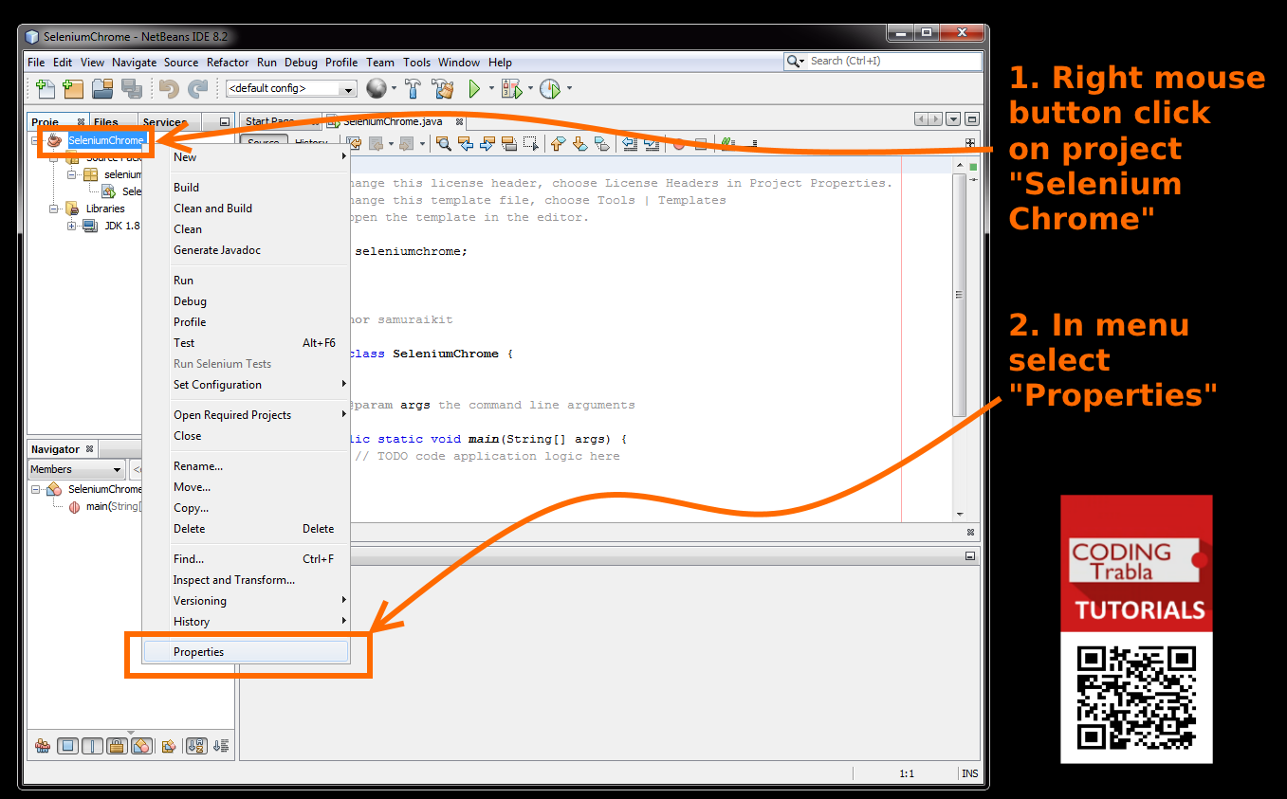Click the editor vertical scrollbar
Screen dimensions: 1287x799
coord(959,295)
